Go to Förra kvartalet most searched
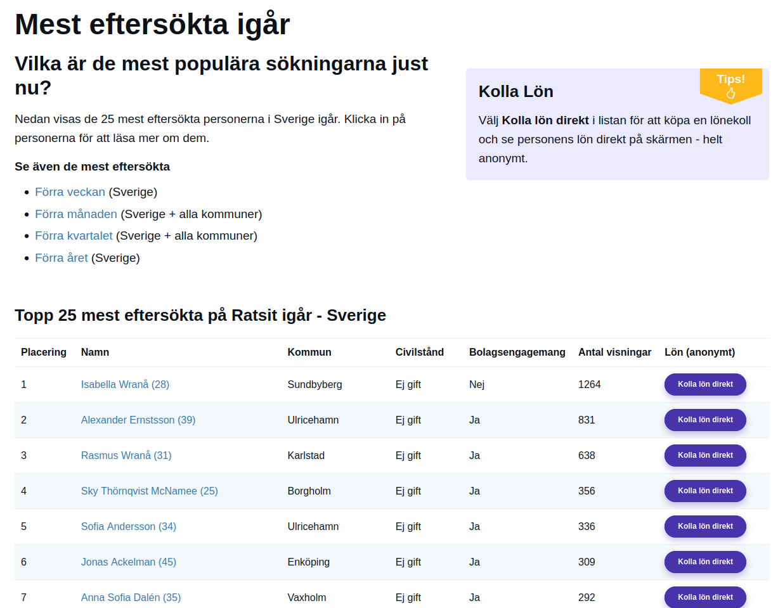This screenshot has width=778, height=608. click(74, 236)
